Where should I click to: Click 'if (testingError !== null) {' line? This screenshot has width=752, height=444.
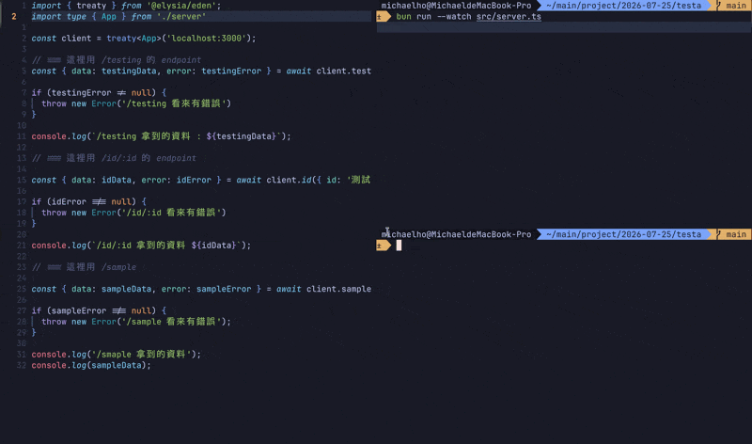tap(99, 92)
